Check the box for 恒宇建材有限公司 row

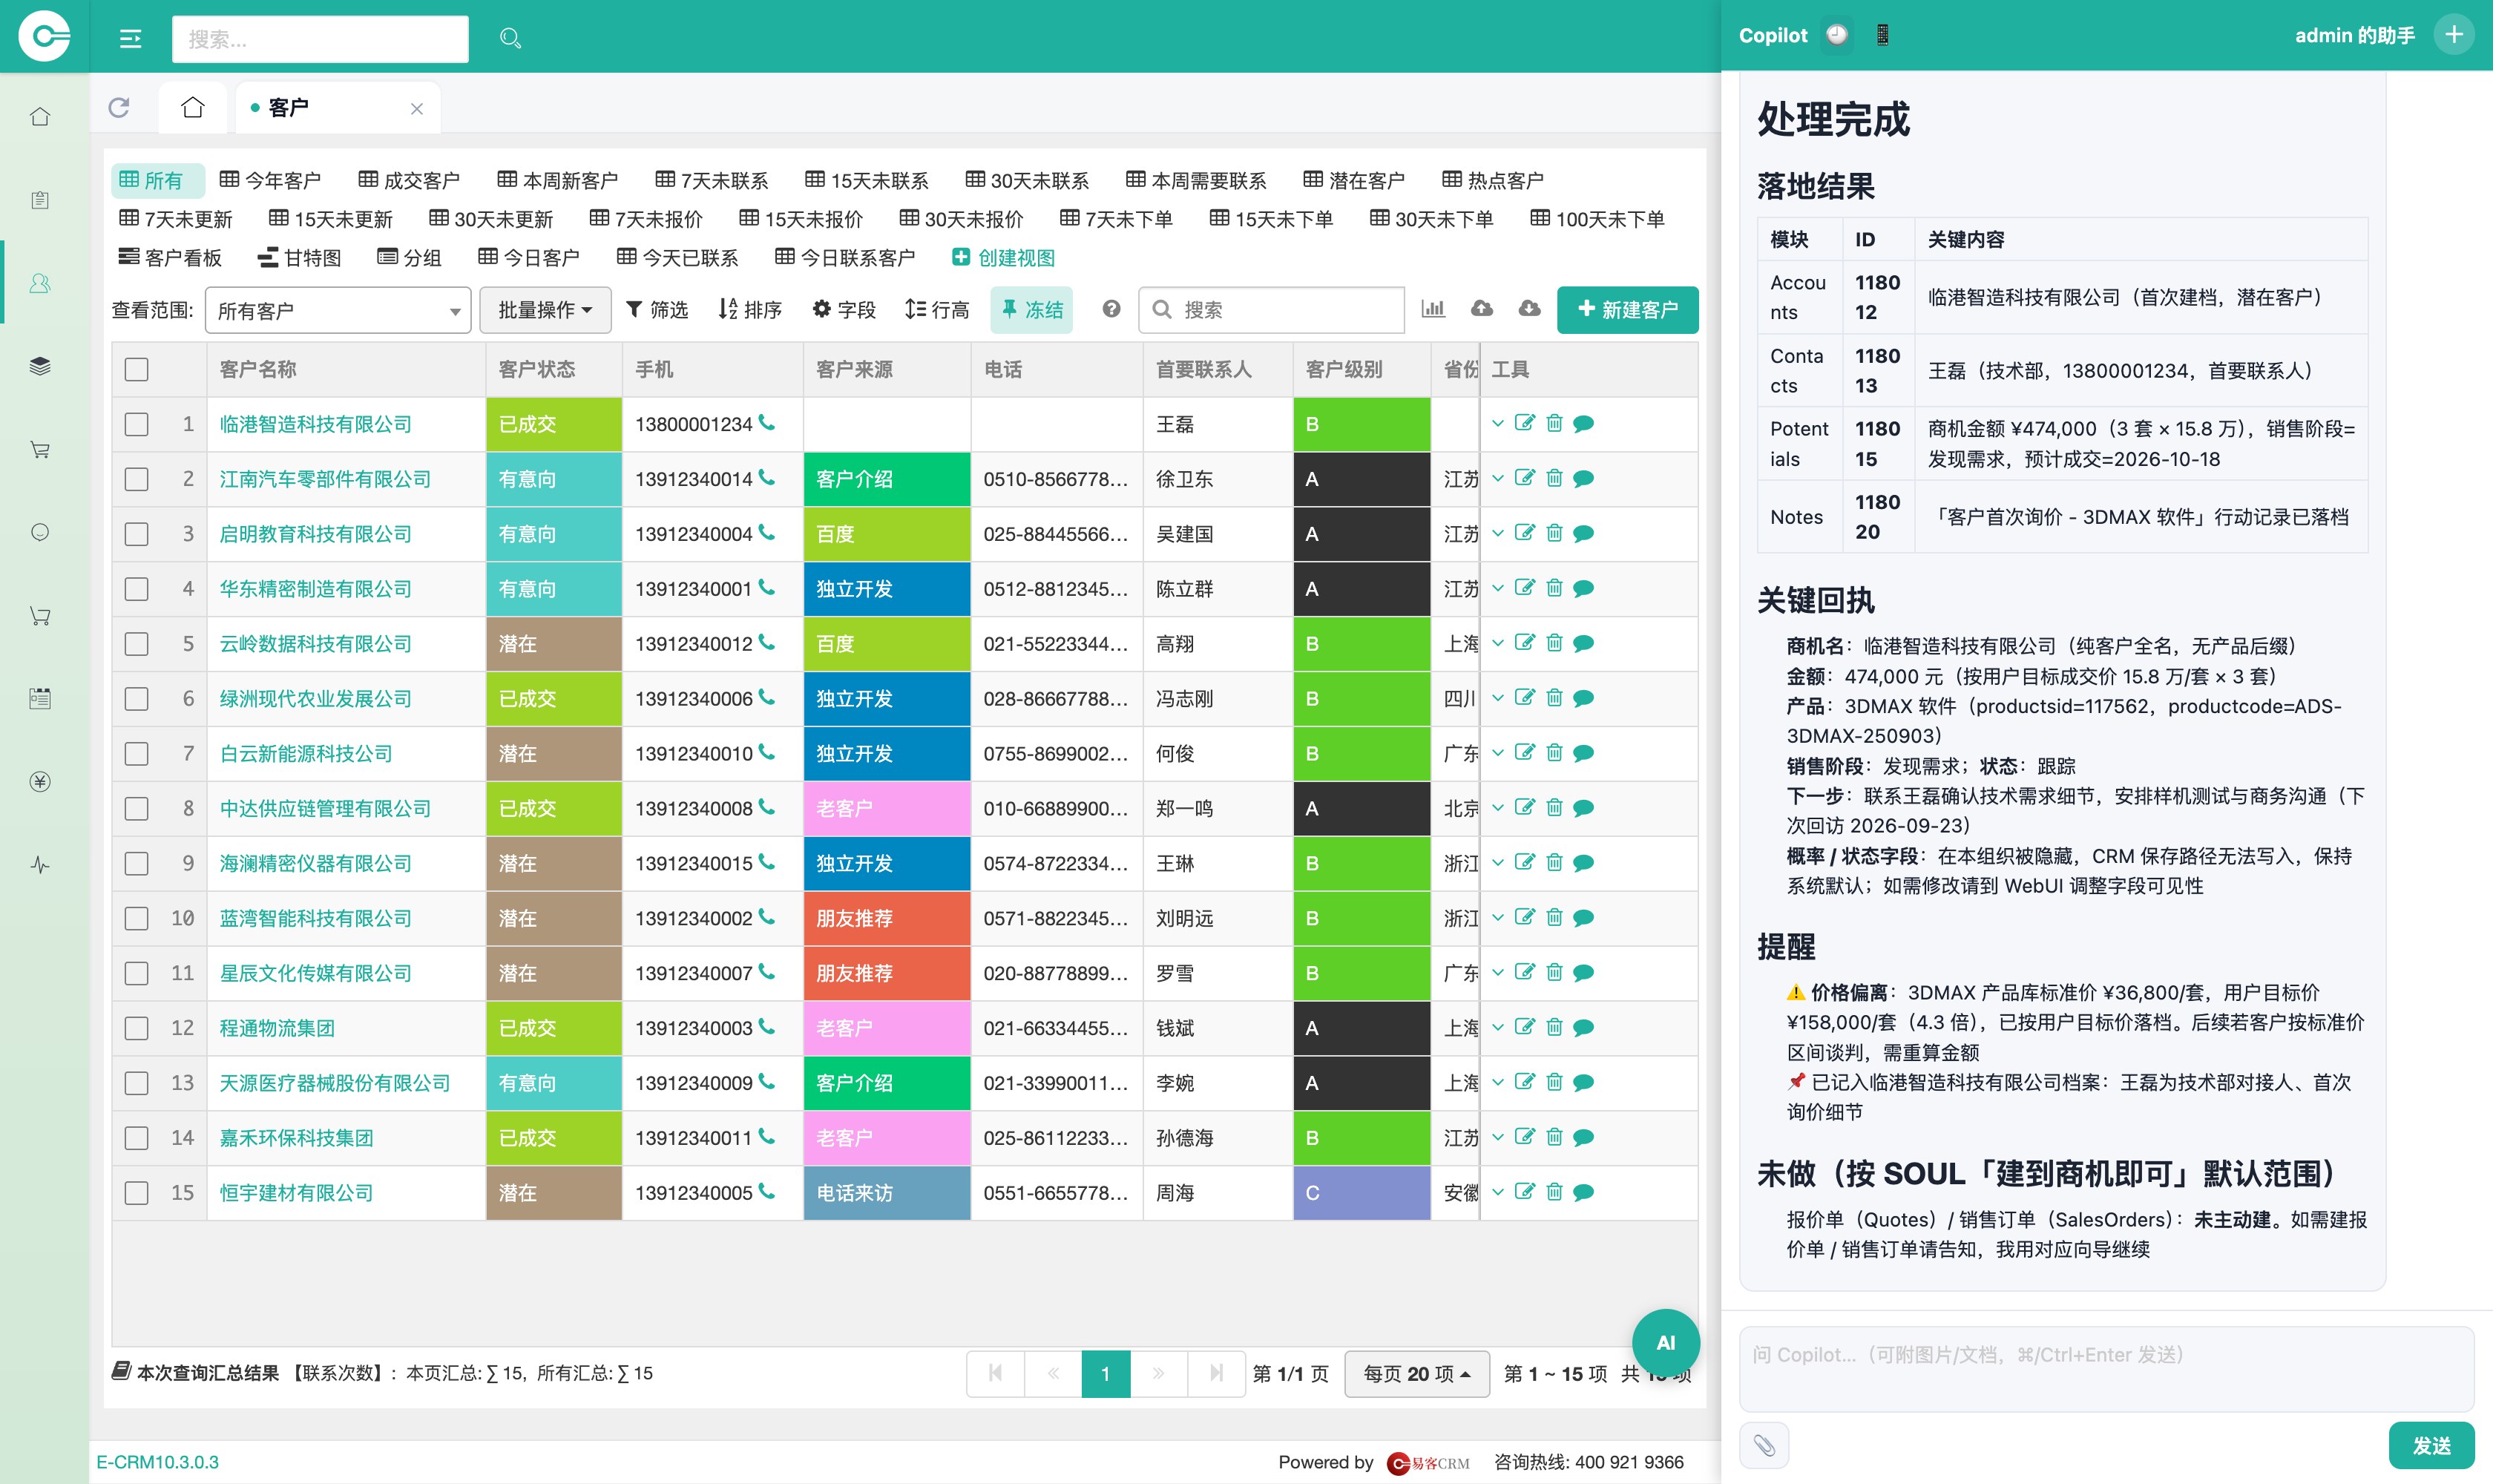tap(137, 1193)
